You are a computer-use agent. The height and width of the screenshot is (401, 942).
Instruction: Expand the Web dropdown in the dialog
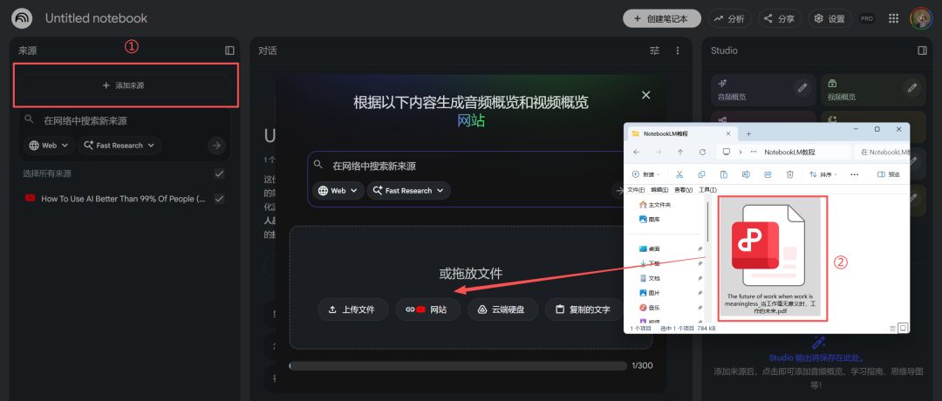[338, 190]
